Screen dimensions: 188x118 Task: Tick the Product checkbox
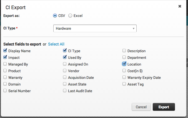coord(5,71)
